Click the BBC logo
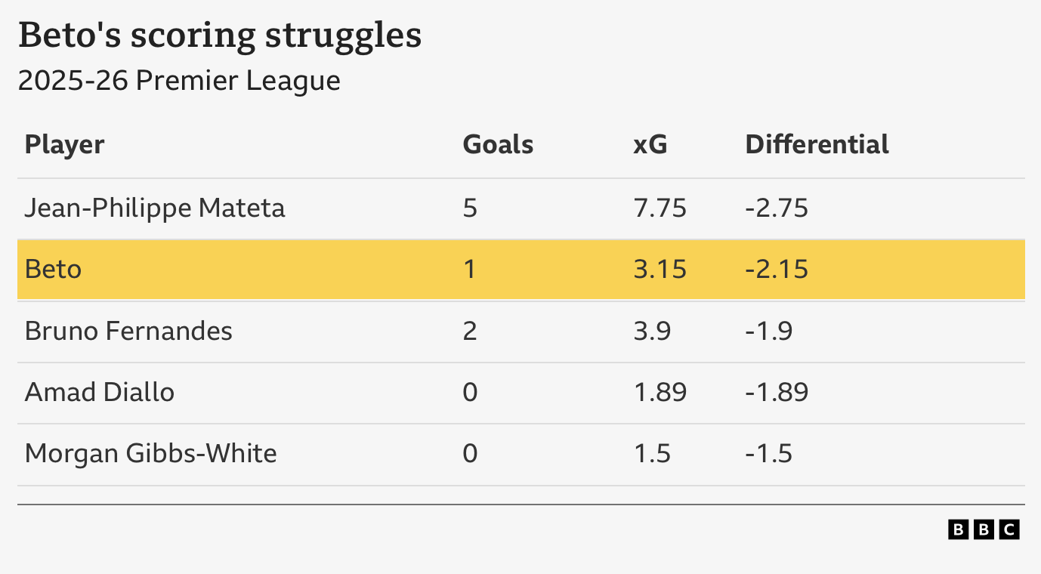 pyautogui.click(x=983, y=529)
